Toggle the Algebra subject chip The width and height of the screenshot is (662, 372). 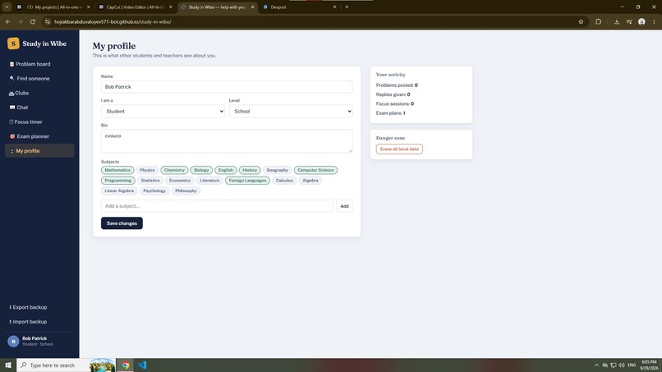point(310,181)
